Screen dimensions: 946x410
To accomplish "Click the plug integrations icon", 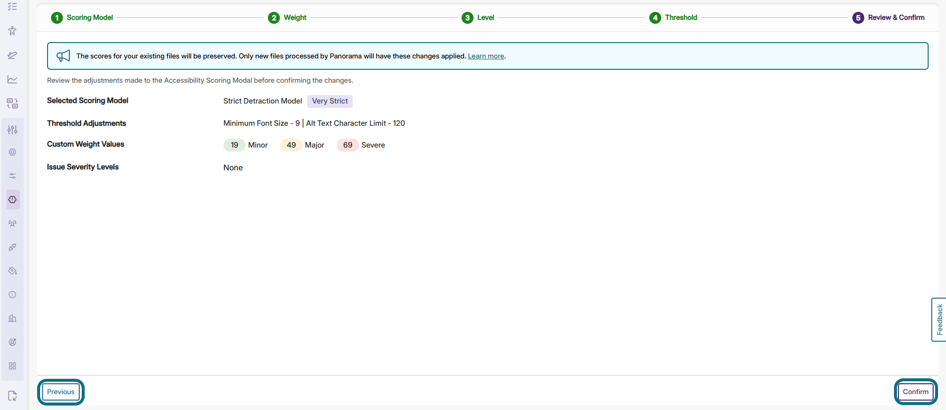I will click(12, 247).
